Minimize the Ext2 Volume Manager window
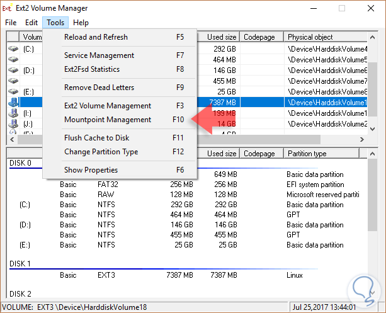The height and width of the screenshot is (313, 386). (x=314, y=8)
